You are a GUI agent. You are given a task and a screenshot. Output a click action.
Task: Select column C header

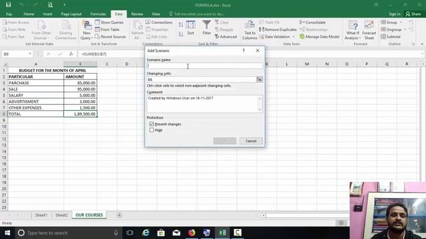click(107, 64)
